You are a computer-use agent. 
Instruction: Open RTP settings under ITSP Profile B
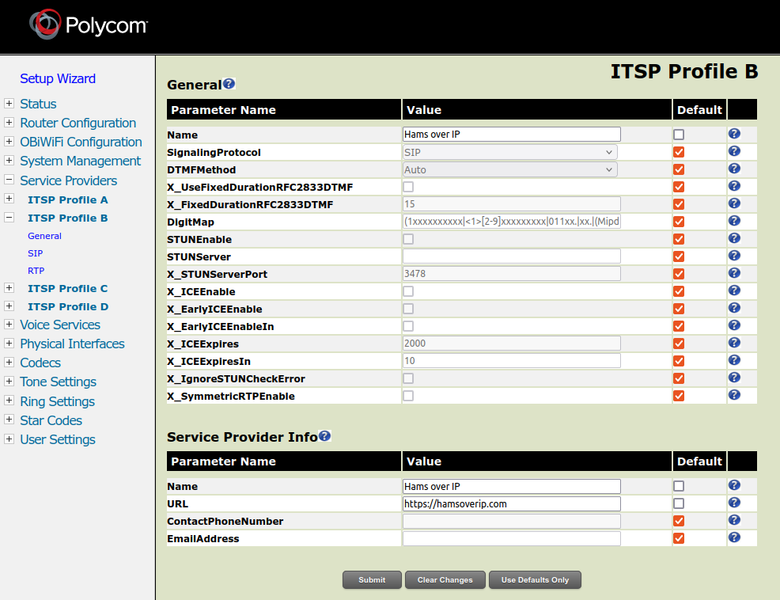point(36,271)
